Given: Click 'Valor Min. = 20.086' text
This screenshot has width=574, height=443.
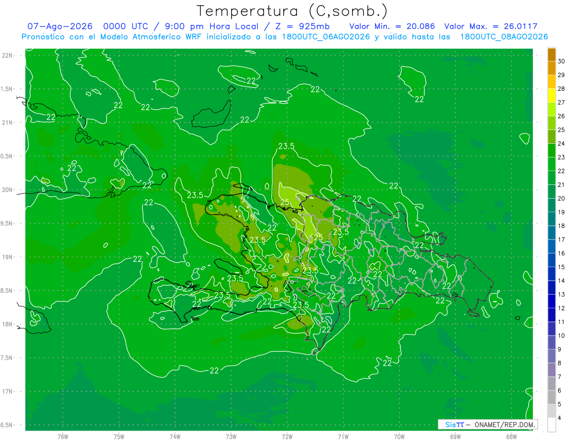Looking at the screenshot, I should (x=392, y=27).
